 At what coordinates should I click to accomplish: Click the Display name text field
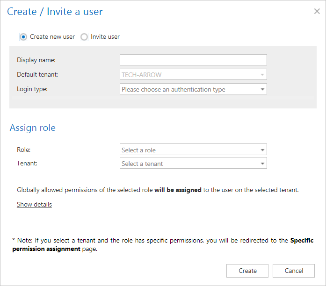(193, 60)
